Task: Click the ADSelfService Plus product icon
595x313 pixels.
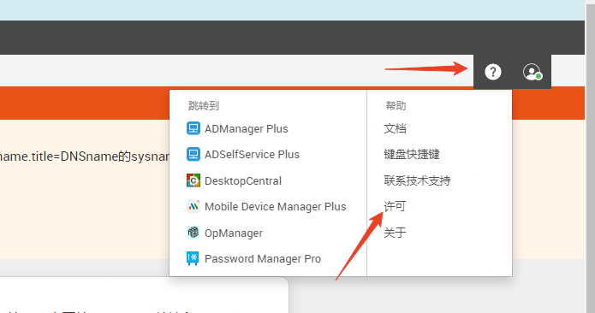Action: click(193, 154)
